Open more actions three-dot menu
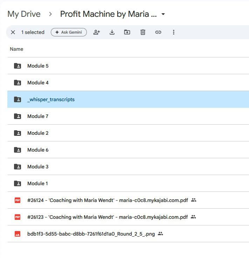Image resolution: width=249 pixels, height=258 pixels. click(x=174, y=32)
